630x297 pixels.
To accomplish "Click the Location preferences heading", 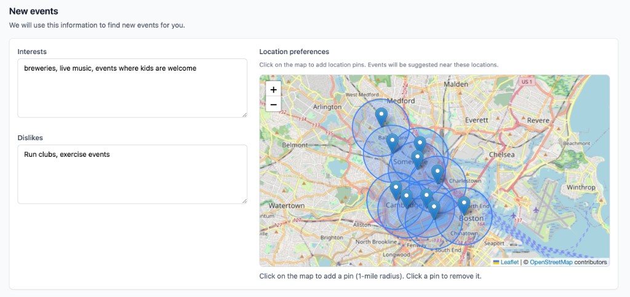I will coord(294,52).
